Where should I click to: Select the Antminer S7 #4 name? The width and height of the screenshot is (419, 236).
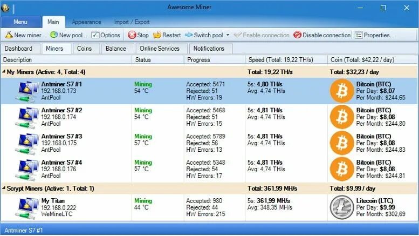pos(61,162)
